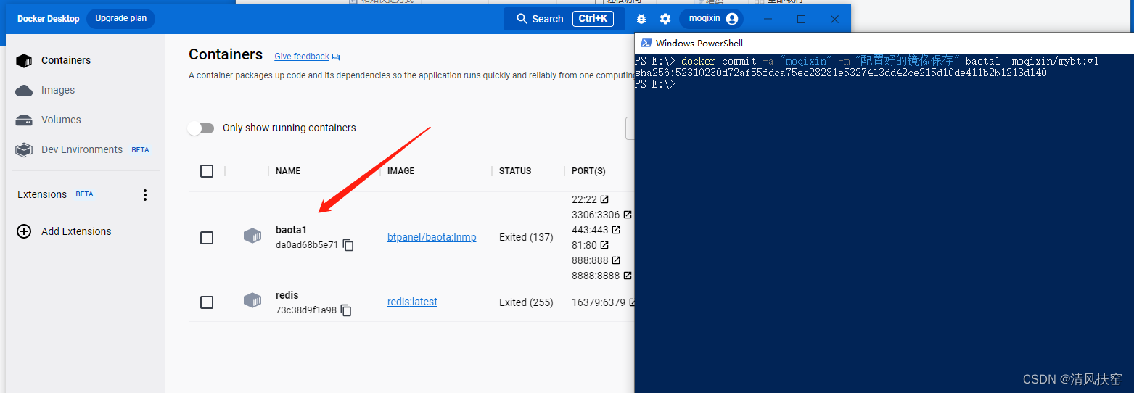The image size is (1134, 393).
Task: Click the Upgrade plan button
Action: pyautogui.click(x=120, y=19)
